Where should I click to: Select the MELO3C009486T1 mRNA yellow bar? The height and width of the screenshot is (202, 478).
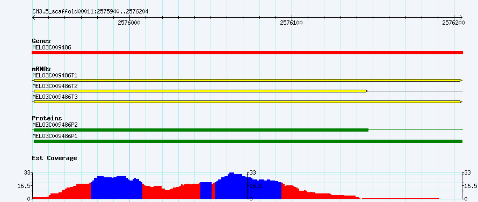247,80
